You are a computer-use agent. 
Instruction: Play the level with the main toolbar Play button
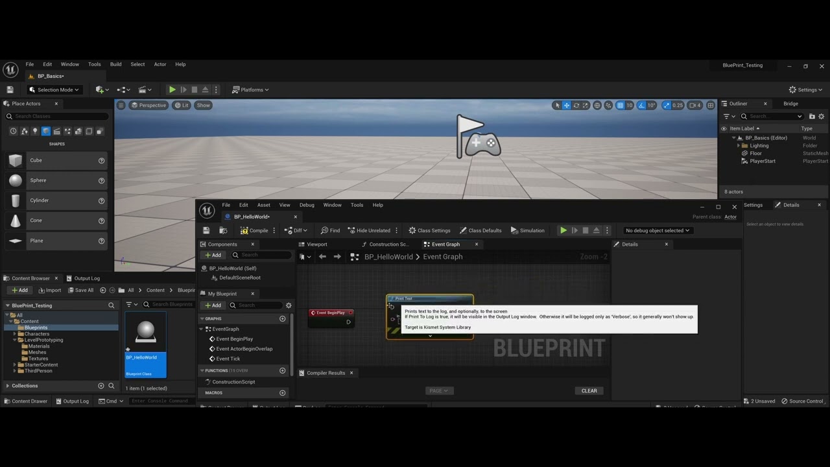coord(172,90)
